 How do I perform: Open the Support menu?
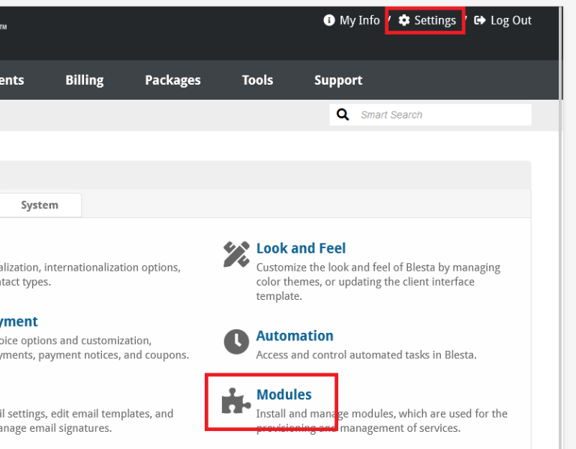point(338,80)
